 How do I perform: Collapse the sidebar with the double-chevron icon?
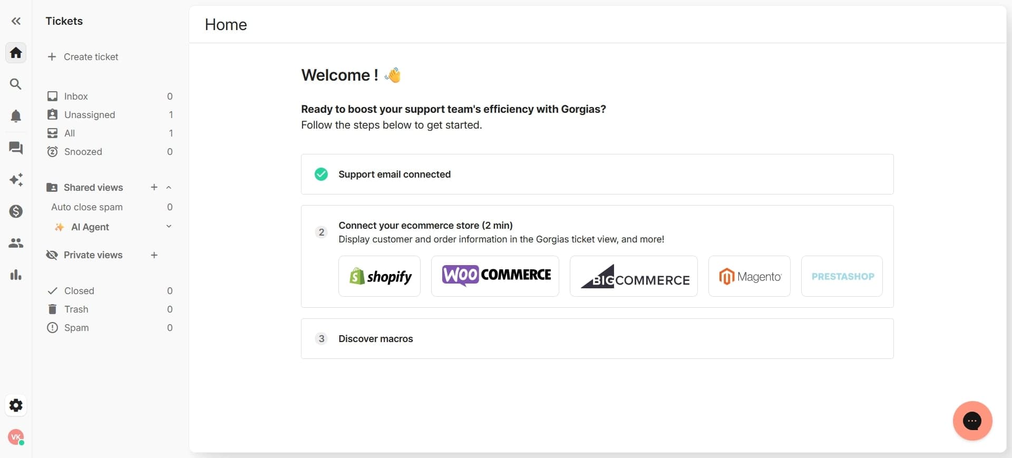(15, 21)
